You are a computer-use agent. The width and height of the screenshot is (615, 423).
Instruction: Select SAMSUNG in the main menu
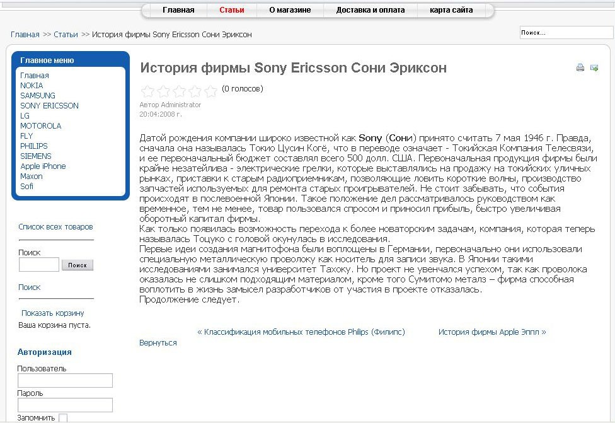pyautogui.click(x=38, y=95)
